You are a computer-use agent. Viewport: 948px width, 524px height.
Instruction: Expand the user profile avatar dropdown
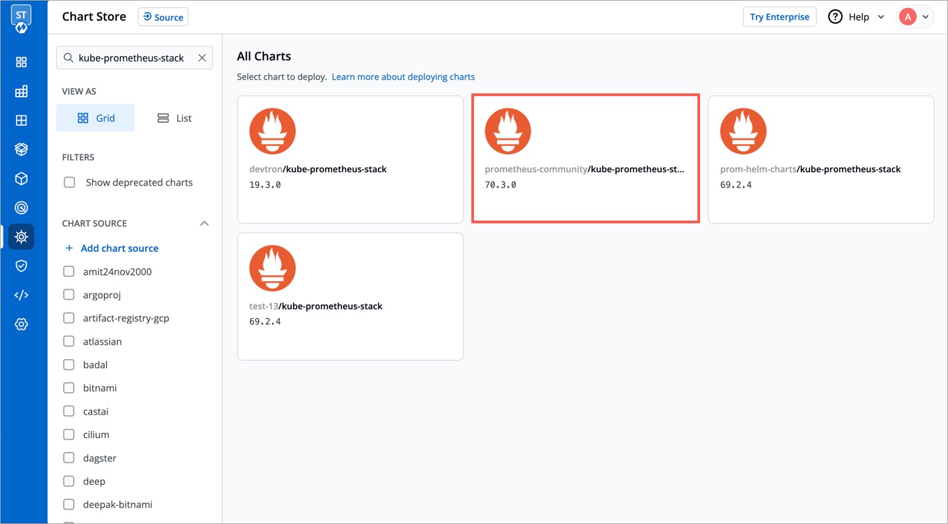tap(916, 17)
